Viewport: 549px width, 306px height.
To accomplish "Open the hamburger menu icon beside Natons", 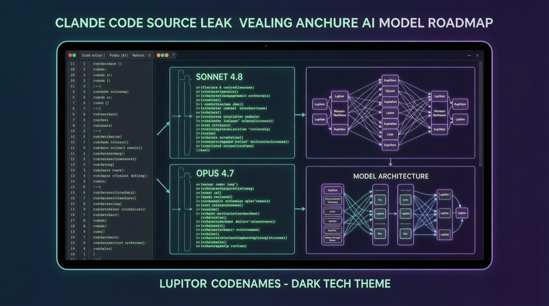I will coord(150,55).
